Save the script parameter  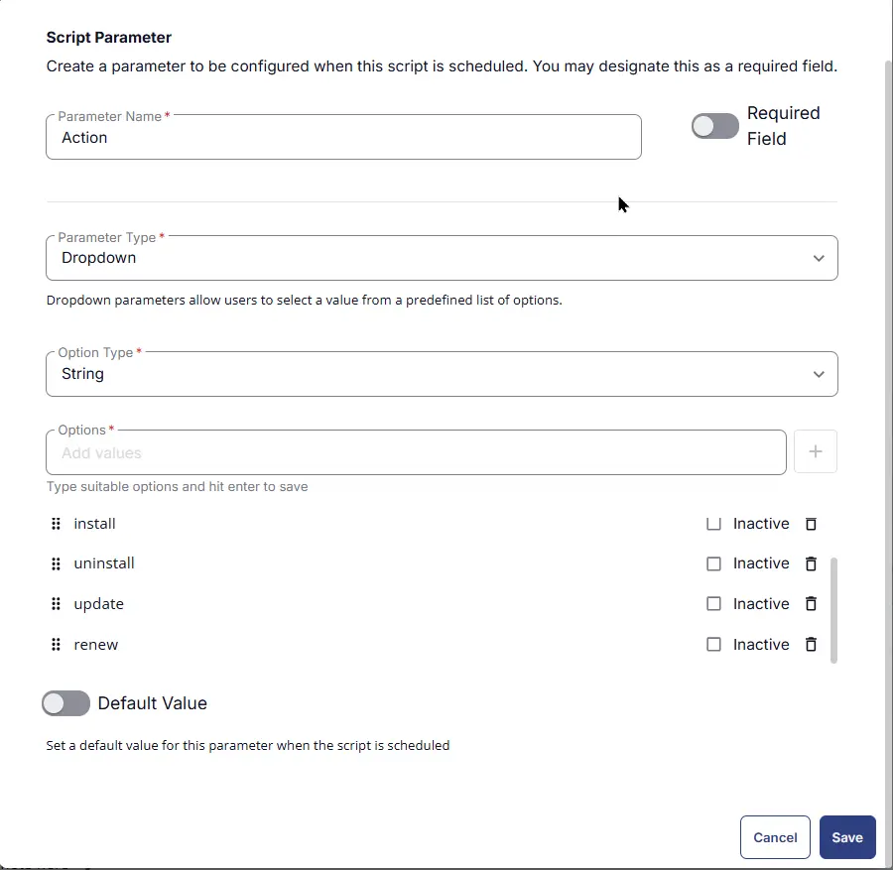pos(847,837)
